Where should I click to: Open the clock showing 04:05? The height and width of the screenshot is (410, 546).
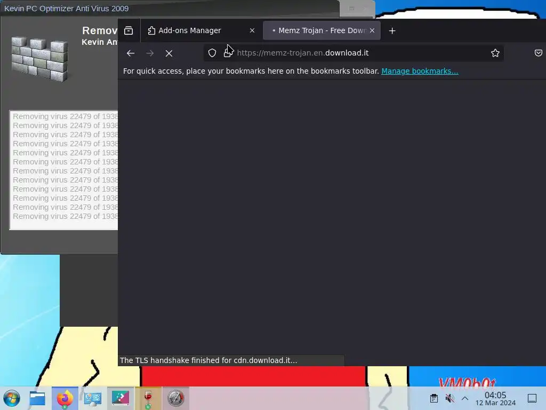pos(495,398)
